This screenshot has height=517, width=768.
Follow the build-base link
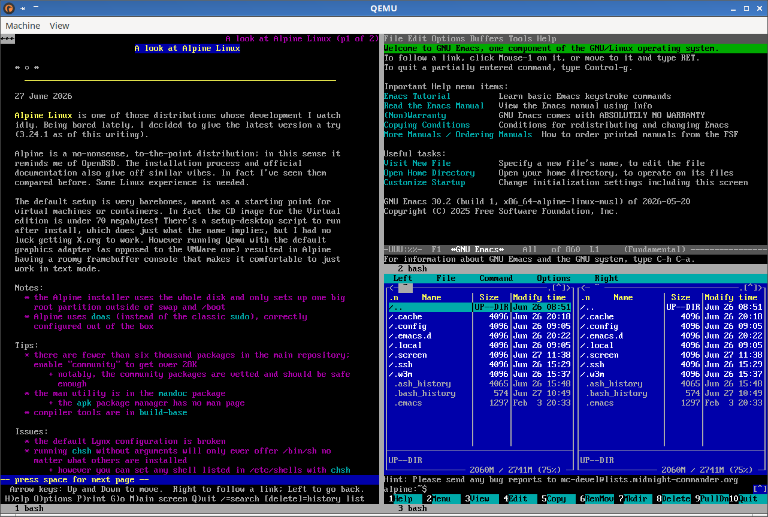point(164,413)
